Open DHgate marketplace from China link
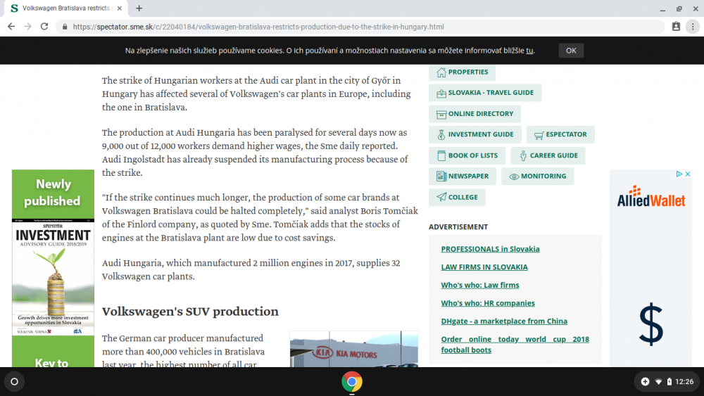This screenshot has width=704, height=396. (x=504, y=321)
